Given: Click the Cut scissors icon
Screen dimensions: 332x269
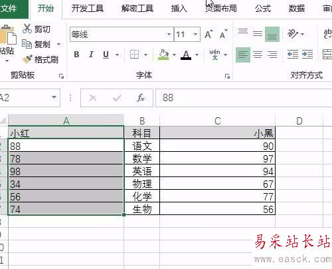Looking at the screenshot, I should point(27,29).
